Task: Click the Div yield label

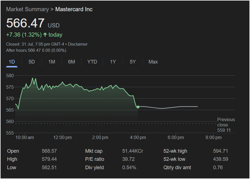Action: click(94, 168)
